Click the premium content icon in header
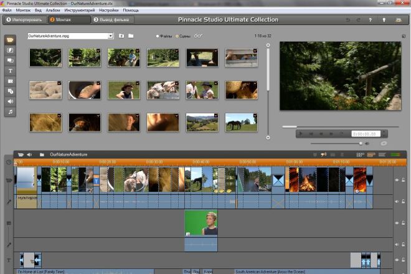This screenshot has width=411, height=274. [x=399, y=20]
